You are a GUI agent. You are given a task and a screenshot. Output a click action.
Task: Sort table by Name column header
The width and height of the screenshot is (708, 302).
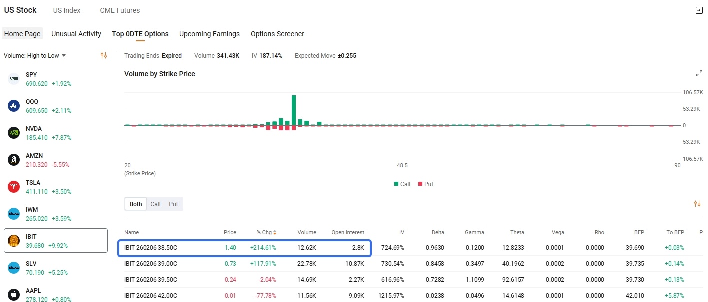click(131, 232)
